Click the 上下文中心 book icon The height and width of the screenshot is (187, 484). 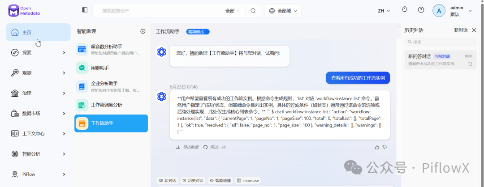14,134
